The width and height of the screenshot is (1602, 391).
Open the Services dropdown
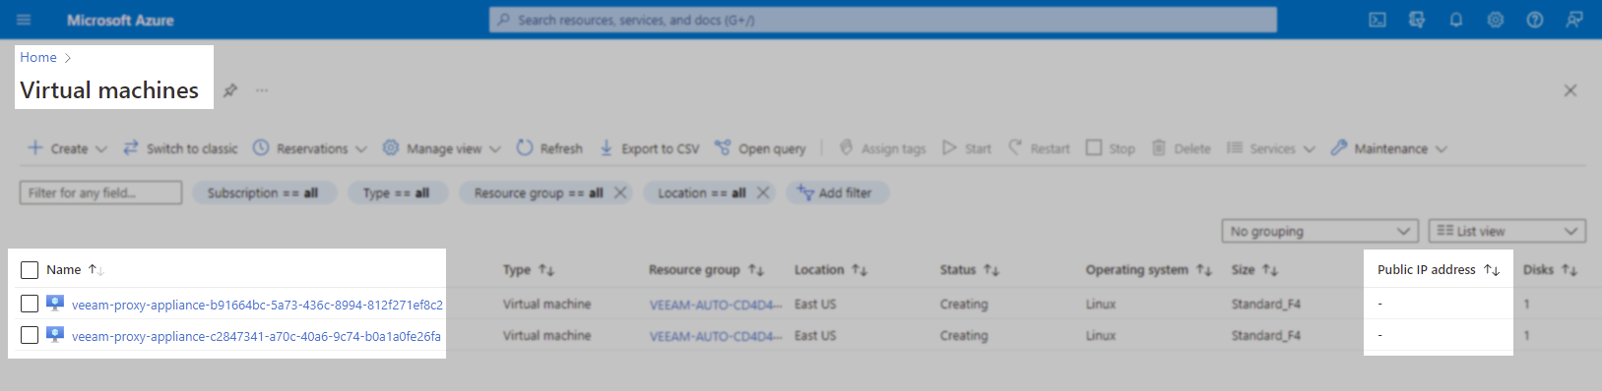(1271, 148)
